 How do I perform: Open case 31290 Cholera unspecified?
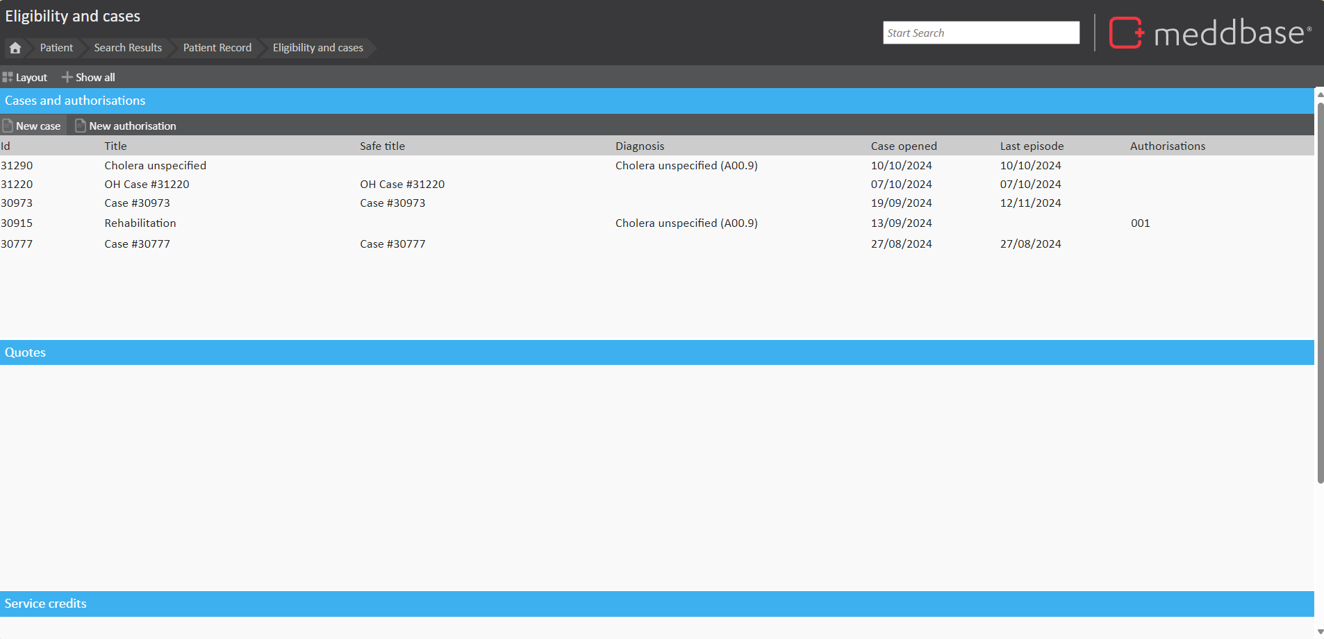pyautogui.click(x=155, y=165)
